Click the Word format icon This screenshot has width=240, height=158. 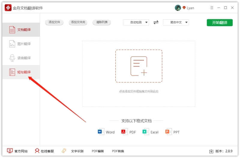pos(101,132)
